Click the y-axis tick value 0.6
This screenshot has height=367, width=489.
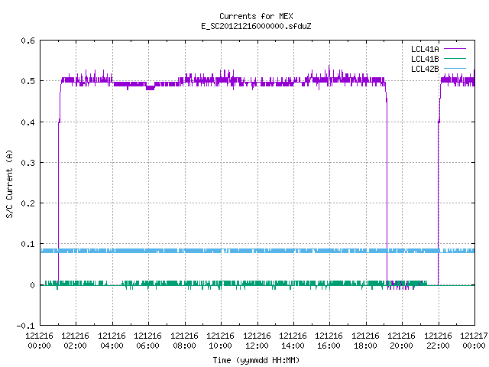[x=28, y=41]
